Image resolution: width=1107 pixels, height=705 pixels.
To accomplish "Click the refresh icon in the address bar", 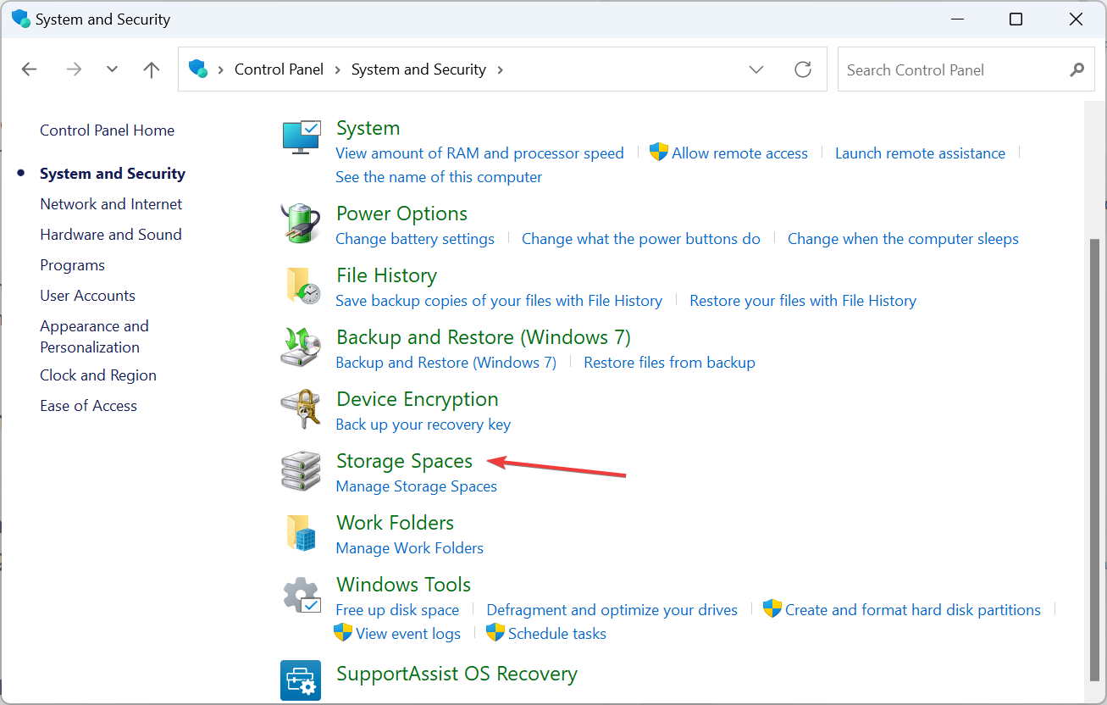I will (802, 69).
